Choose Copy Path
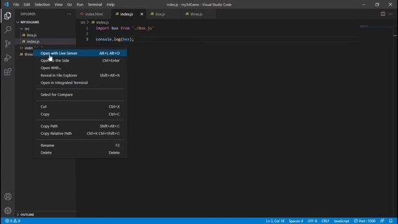This screenshot has height=224, width=398. (x=80, y=126)
